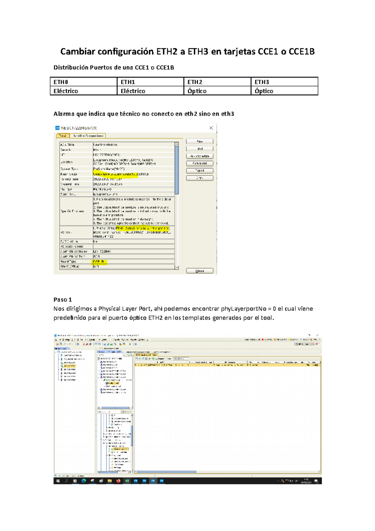
Task: Click the Windows Start button
Action: click(x=58, y=481)
